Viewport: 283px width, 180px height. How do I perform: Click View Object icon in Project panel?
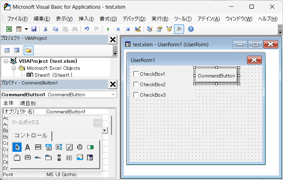pyautogui.click(x=17, y=50)
